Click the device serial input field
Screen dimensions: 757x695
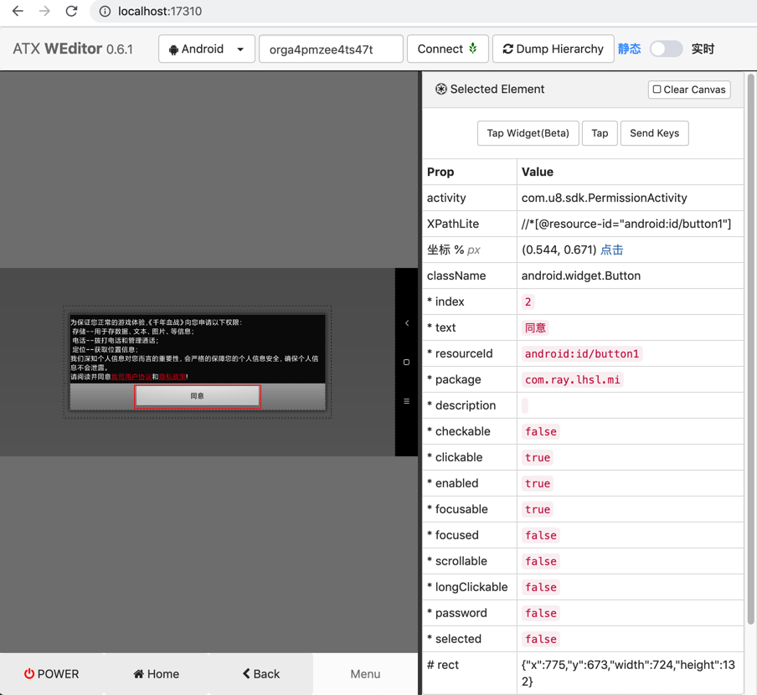[x=331, y=49]
